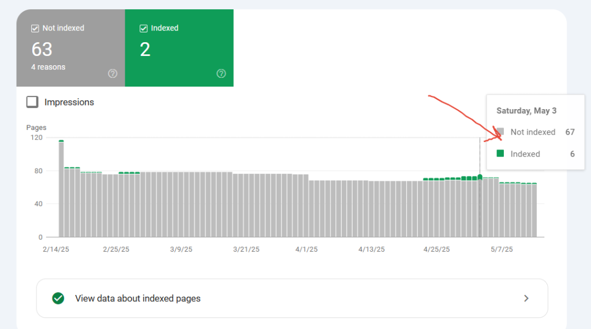The width and height of the screenshot is (591, 329).
Task: Click the help icon on Not indexed card
Action: coord(113,73)
